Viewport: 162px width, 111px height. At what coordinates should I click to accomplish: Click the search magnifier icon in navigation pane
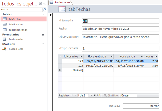pos(44,10)
